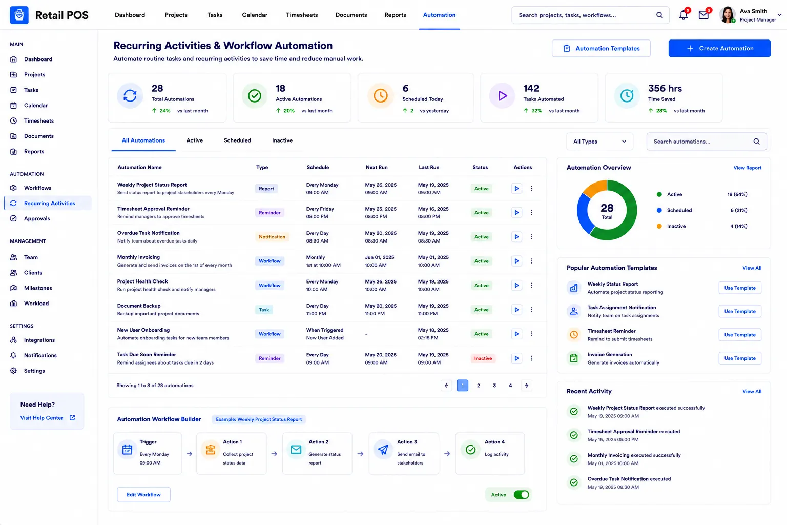
Task: Open the notifications bell icon
Action: pos(684,15)
